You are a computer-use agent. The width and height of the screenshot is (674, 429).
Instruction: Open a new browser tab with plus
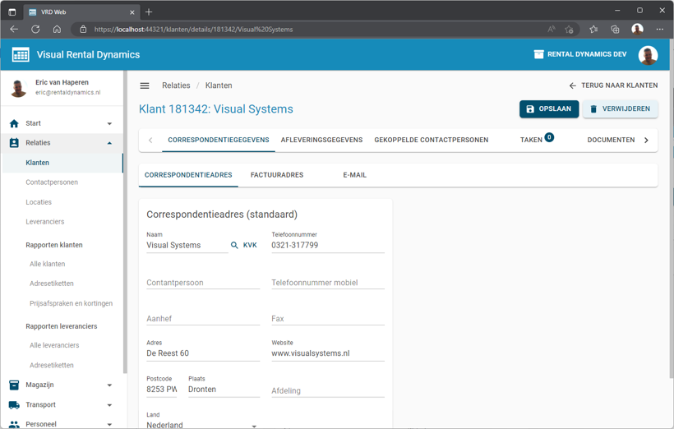coord(149,12)
